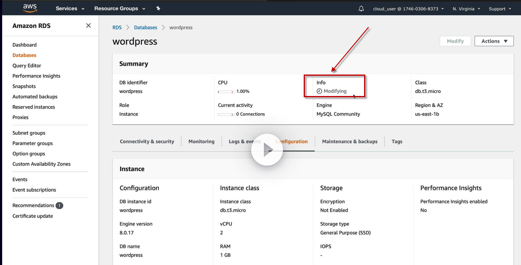Screen dimensions: 521x265
Task: Open the Actions dropdown button
Action: tap(494, 41)
